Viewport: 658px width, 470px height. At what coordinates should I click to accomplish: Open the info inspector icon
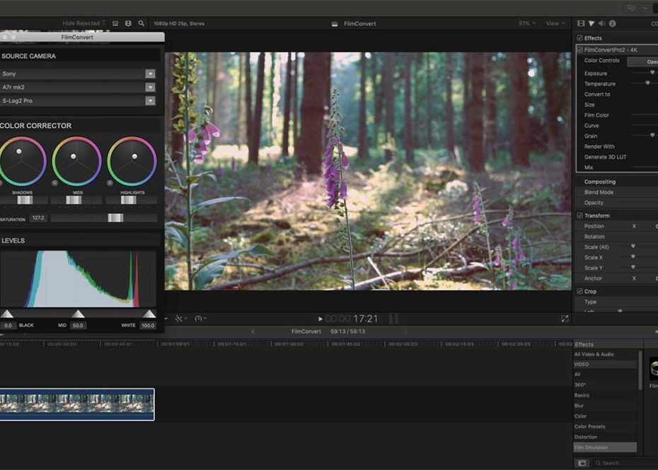coord(613,23)
